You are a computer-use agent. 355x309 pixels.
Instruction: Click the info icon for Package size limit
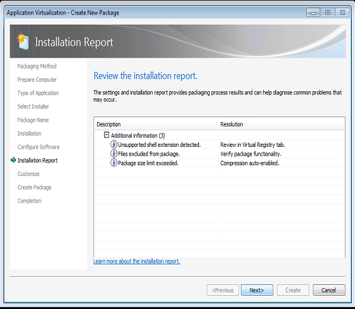coord(113,163)
